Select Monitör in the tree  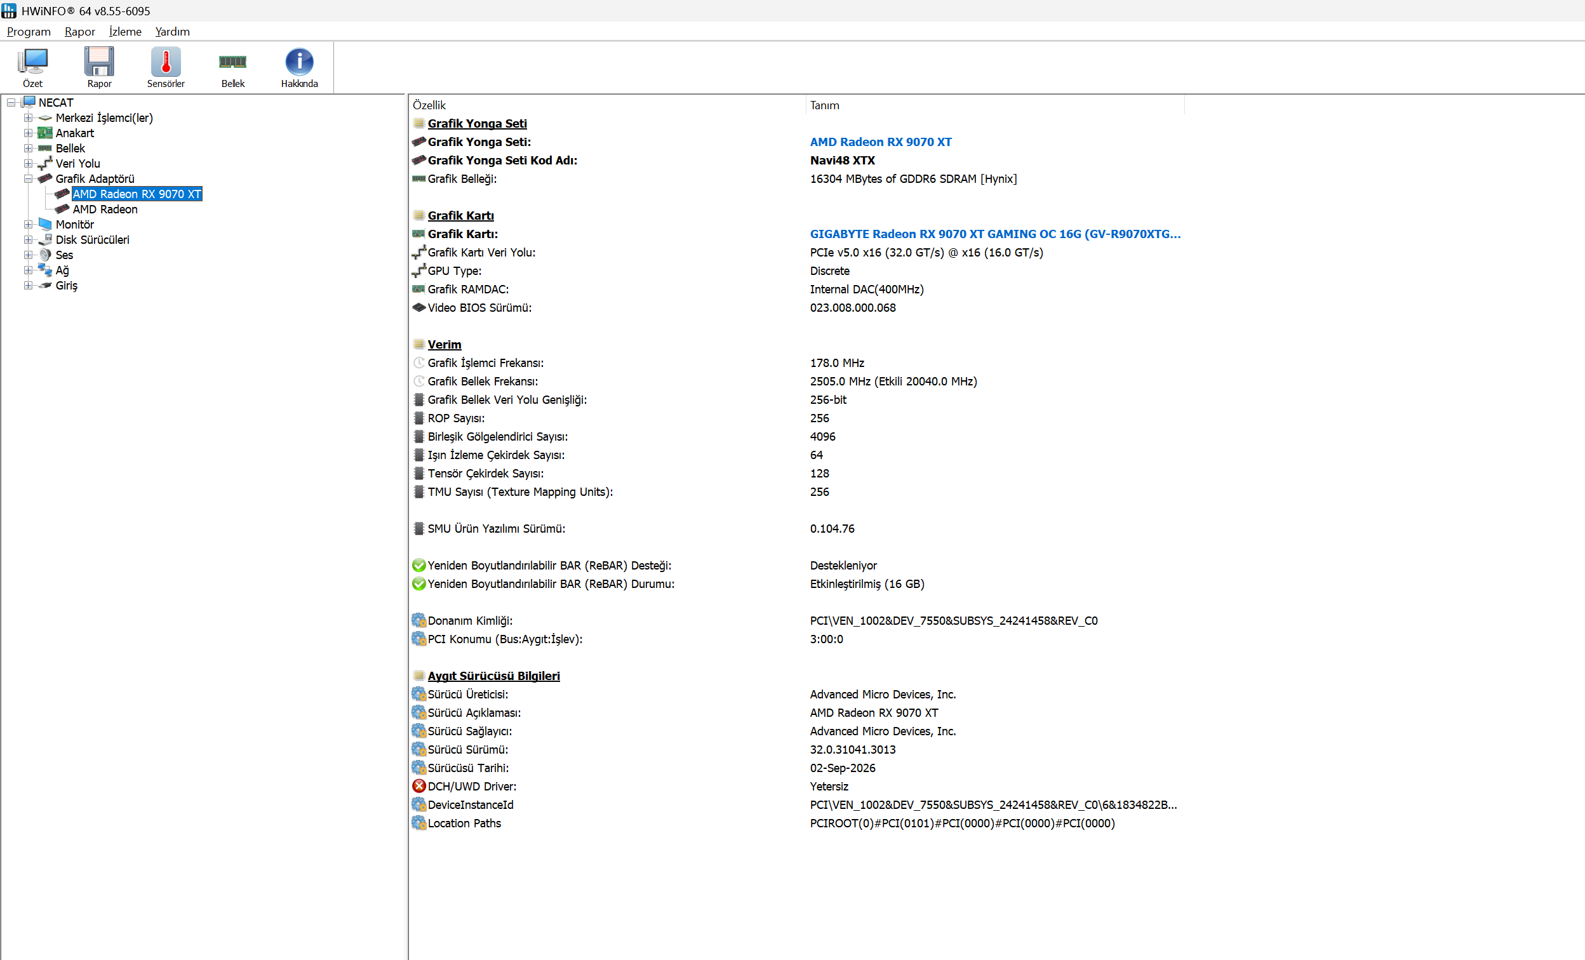click(x=75, y=224)
